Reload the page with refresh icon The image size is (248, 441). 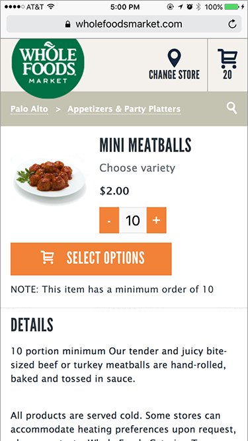pos(232,24)
